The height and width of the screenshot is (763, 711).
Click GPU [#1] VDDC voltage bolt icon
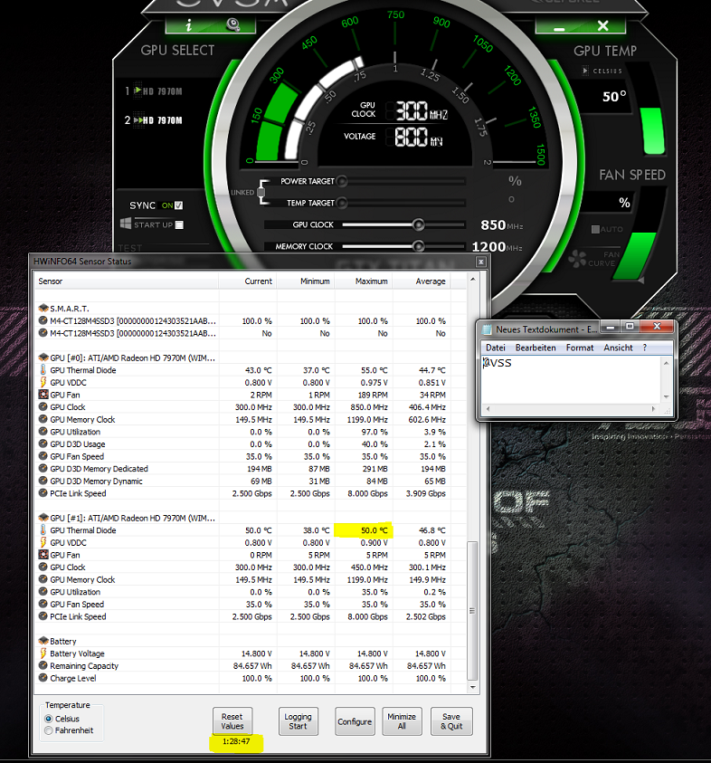(43, 542)
